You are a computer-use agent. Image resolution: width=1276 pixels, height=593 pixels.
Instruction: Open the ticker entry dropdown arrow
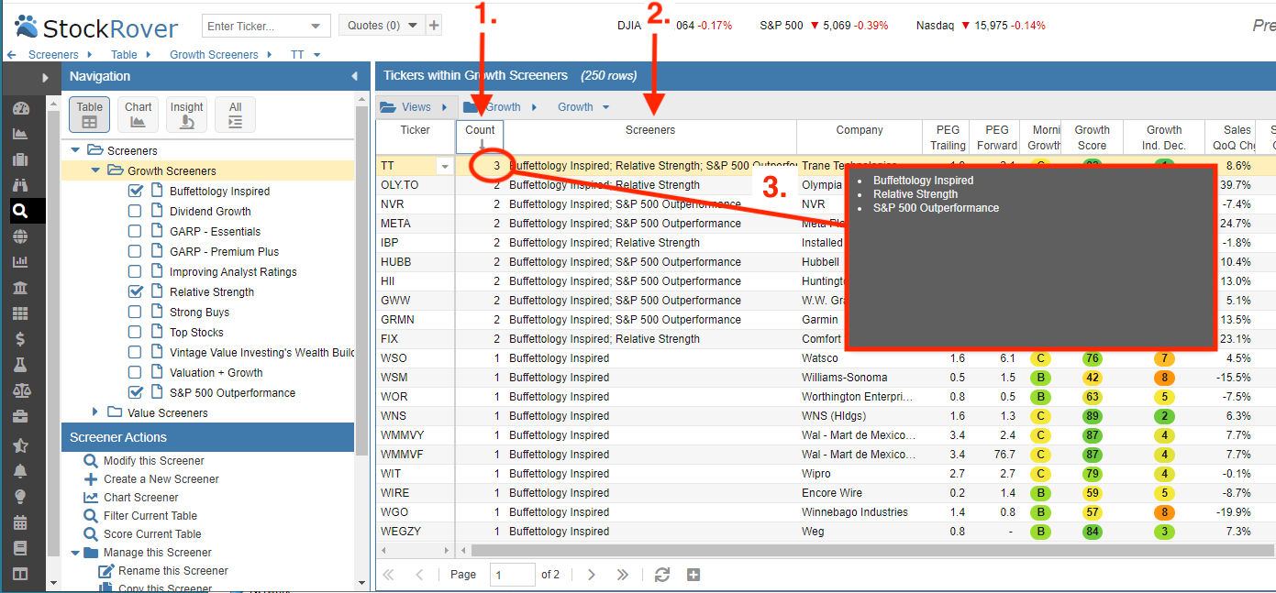[316, 26]
